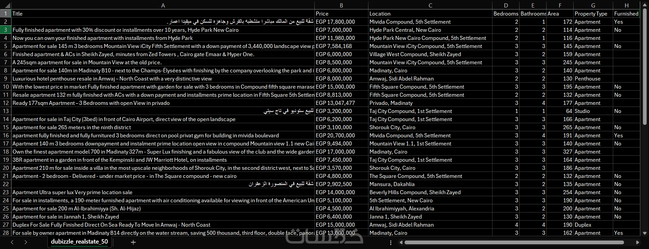Click the Hyde Park Central, New Cairo cell
649x249 pixels.
[430, 30]
